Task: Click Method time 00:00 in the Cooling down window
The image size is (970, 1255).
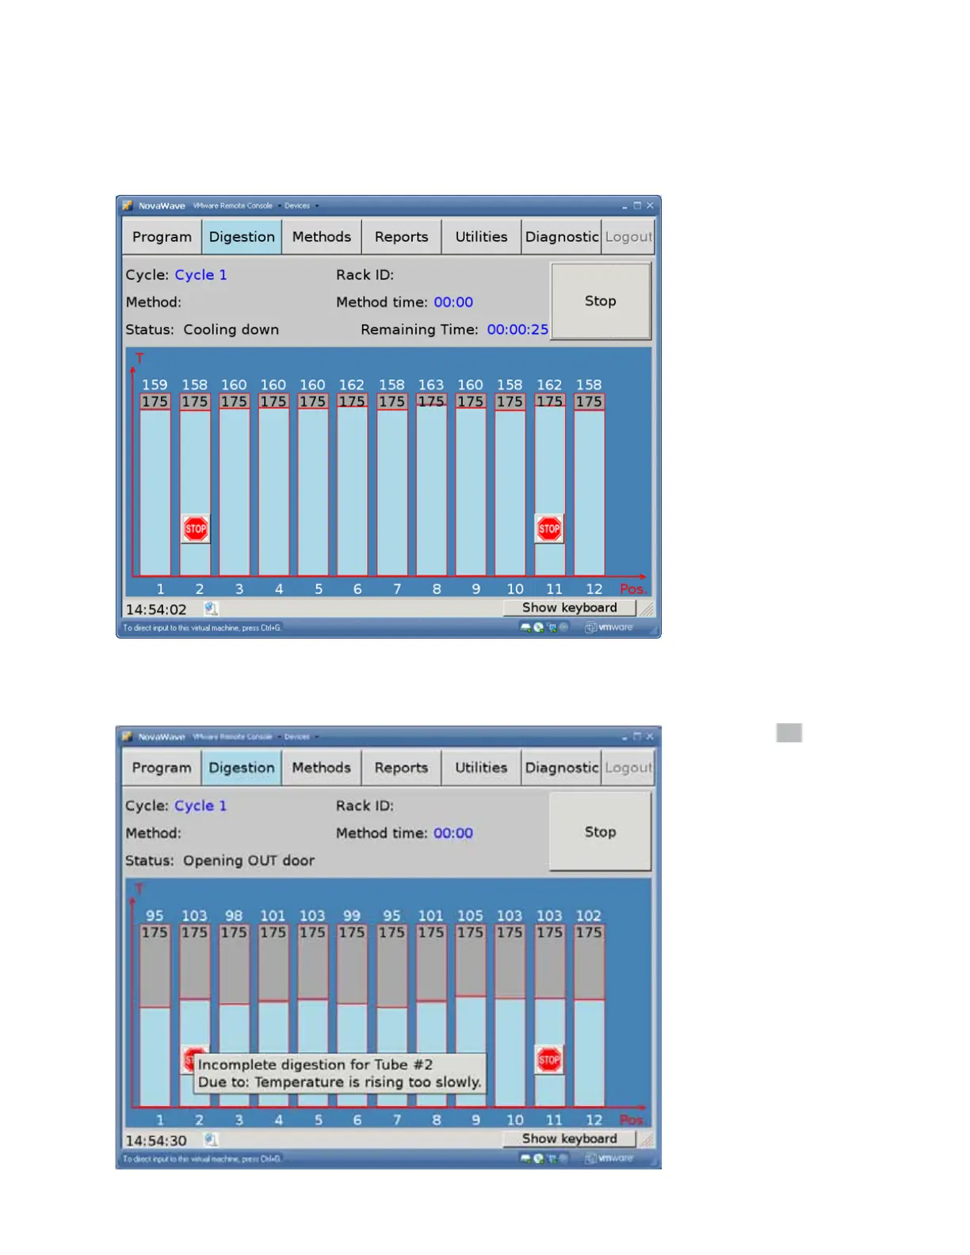Action: pyautogui.click(x=453, y=302)
